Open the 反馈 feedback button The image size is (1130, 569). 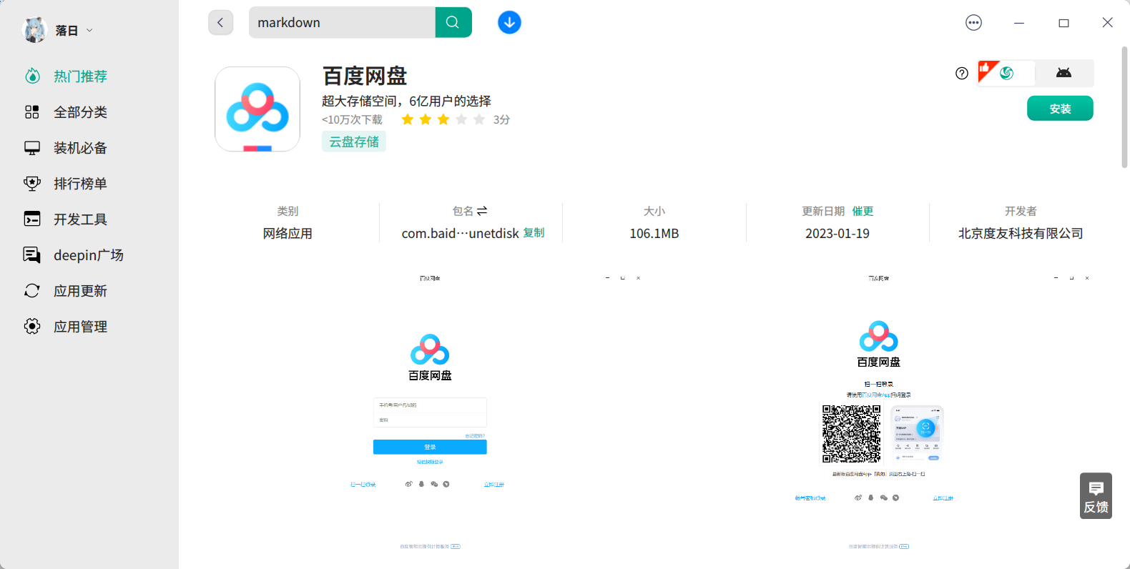tap(1096, 495)
